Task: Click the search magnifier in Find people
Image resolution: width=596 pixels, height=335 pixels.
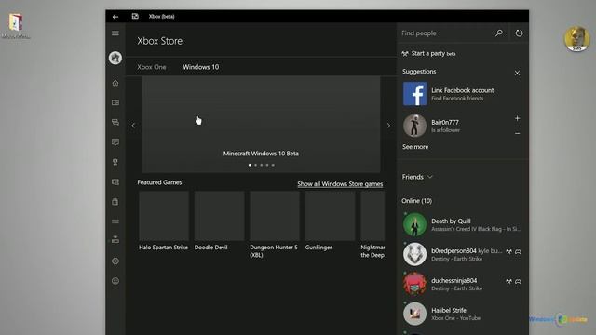Action: [499, 33]
